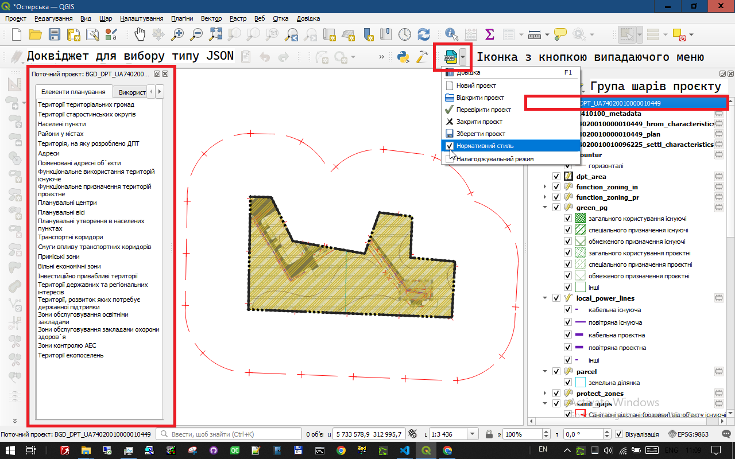The image size is (735, 459).
Task: Toggle visibility of the parcel layer
Action: pos(556,372)
